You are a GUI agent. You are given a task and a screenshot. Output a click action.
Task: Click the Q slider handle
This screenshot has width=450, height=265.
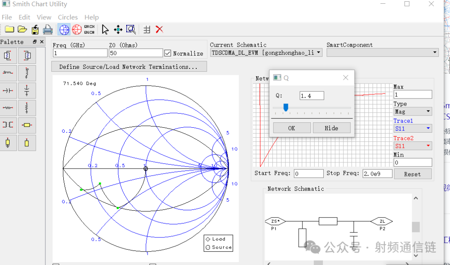[x=285, y=108]
